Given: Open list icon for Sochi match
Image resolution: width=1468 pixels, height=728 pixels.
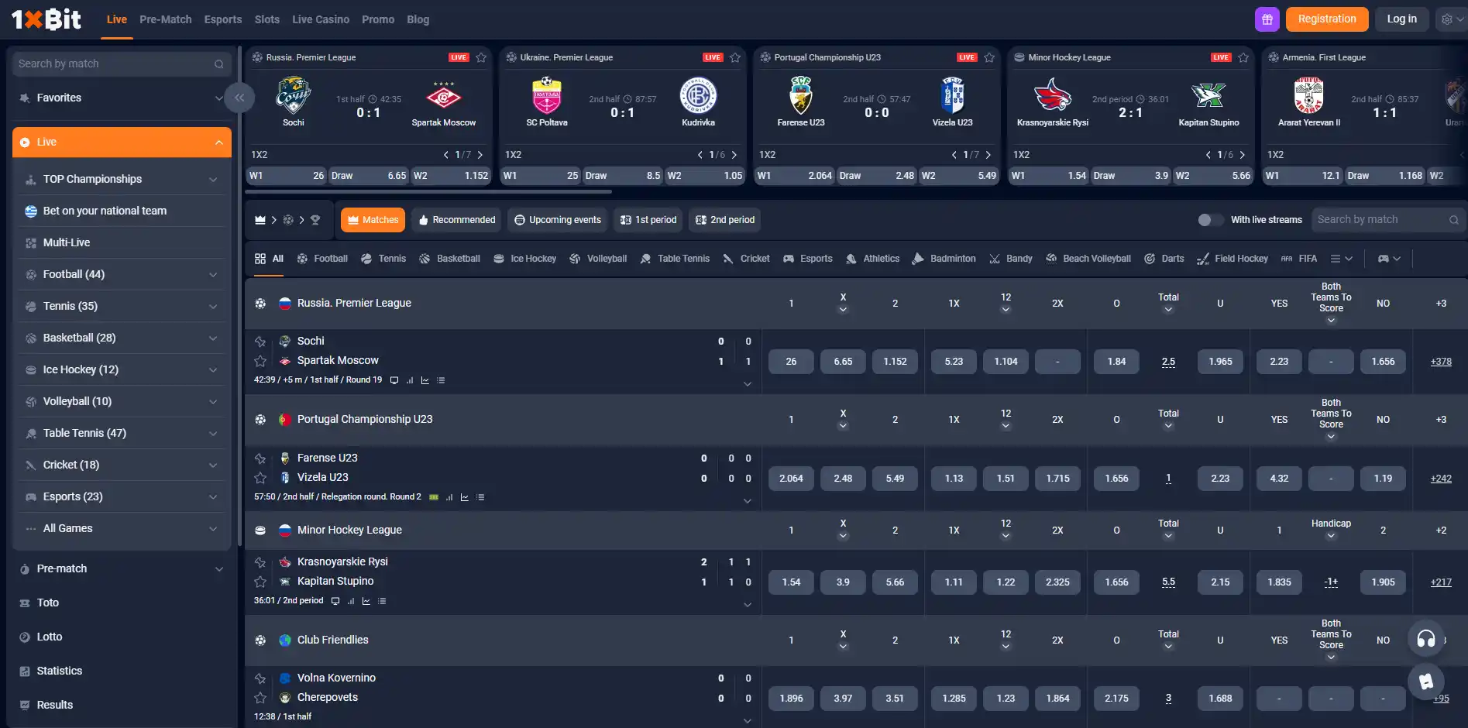Looking at the screenshot, I should click(441, 380).
